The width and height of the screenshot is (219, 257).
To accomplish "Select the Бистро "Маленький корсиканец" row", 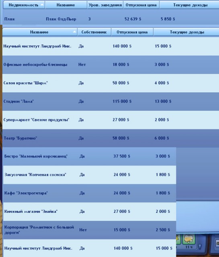I will point(90,156).
